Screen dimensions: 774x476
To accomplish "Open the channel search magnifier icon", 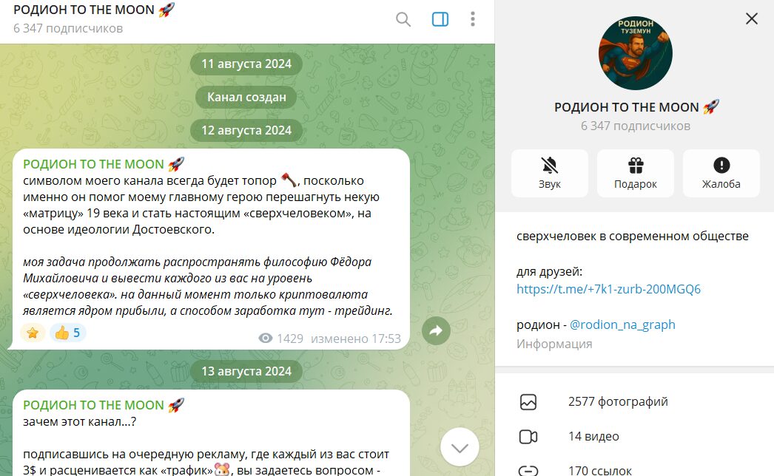I will pyautogui.click(x=403, y=19).
